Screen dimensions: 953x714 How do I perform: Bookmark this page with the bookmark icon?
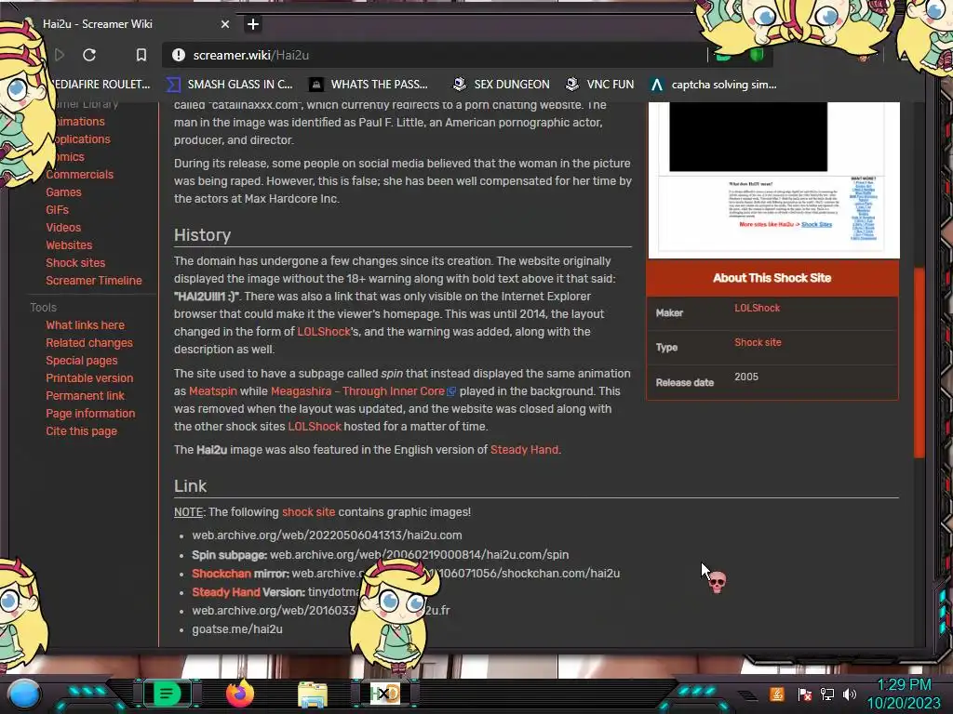coord(141,55)
